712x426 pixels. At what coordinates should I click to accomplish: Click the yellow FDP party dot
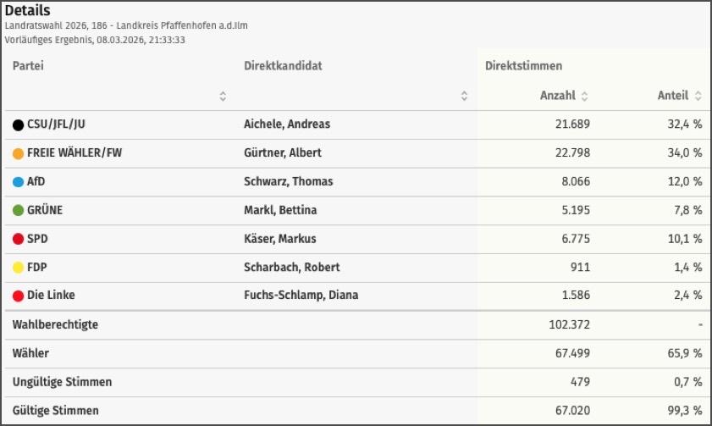click(x=18, y=268)
